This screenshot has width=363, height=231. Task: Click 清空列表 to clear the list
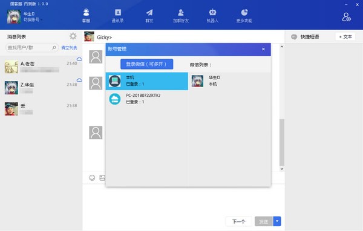69,48
